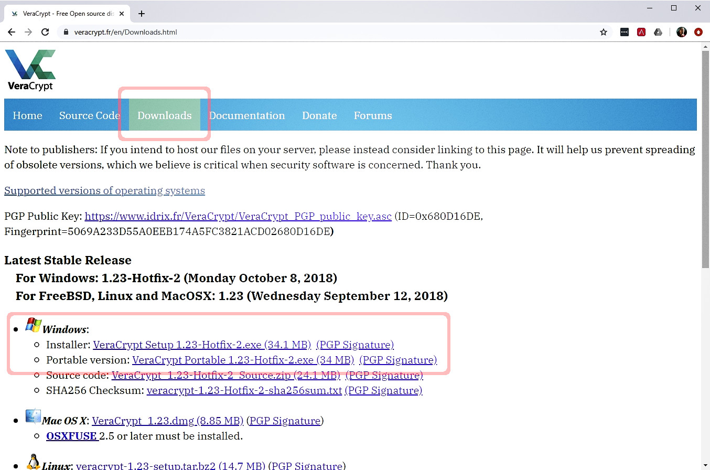
Task: Click the vertical scrollbar thumb
Action: [705, 160]
